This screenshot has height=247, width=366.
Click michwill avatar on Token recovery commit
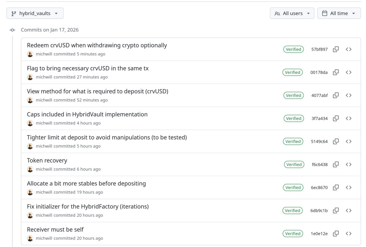[x=30, y=169]
